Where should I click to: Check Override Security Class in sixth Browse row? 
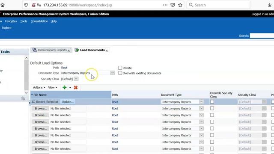click(x=212, y=142)
